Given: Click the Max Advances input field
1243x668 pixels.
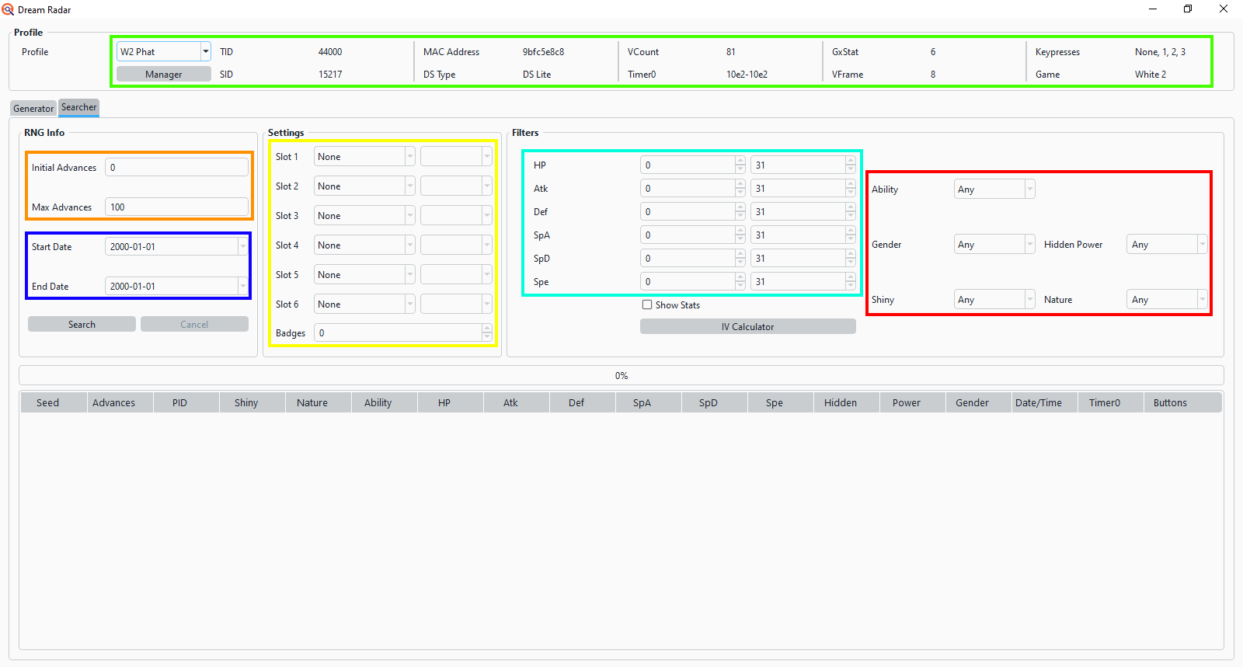Looking at the screenshot, I should [177, 207].
